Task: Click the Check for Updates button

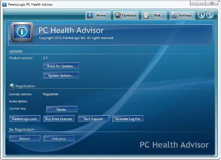Action: [61, 66]
